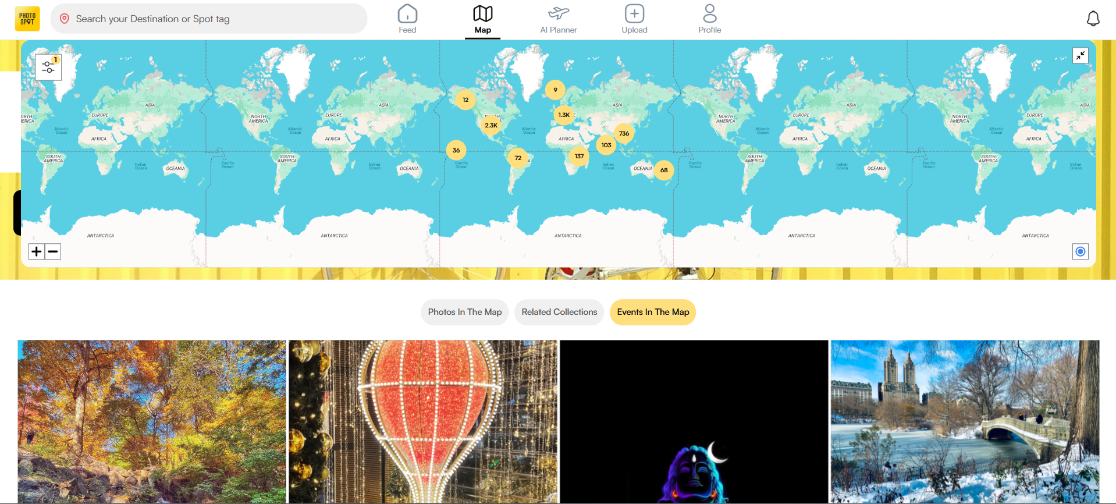Open the Upload page
1116x504 pixels.
634,19
